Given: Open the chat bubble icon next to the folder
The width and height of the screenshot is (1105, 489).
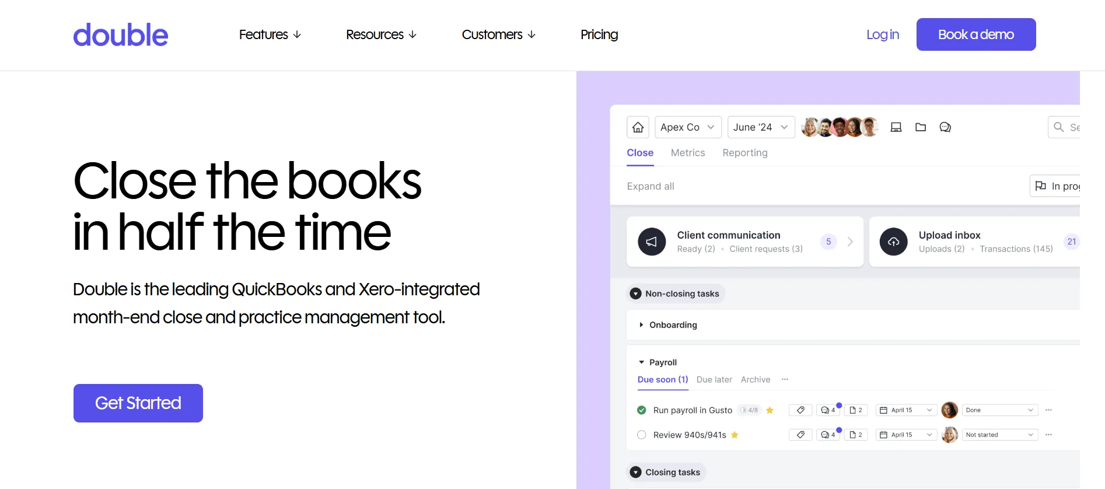Looking at the screenshot, I should (x=945, y=127).
